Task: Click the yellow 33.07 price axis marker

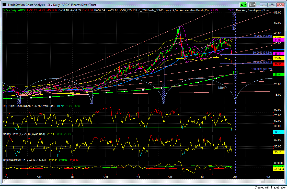Action: click(279, 58)
